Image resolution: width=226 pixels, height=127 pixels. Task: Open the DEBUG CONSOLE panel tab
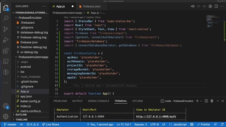99,101
